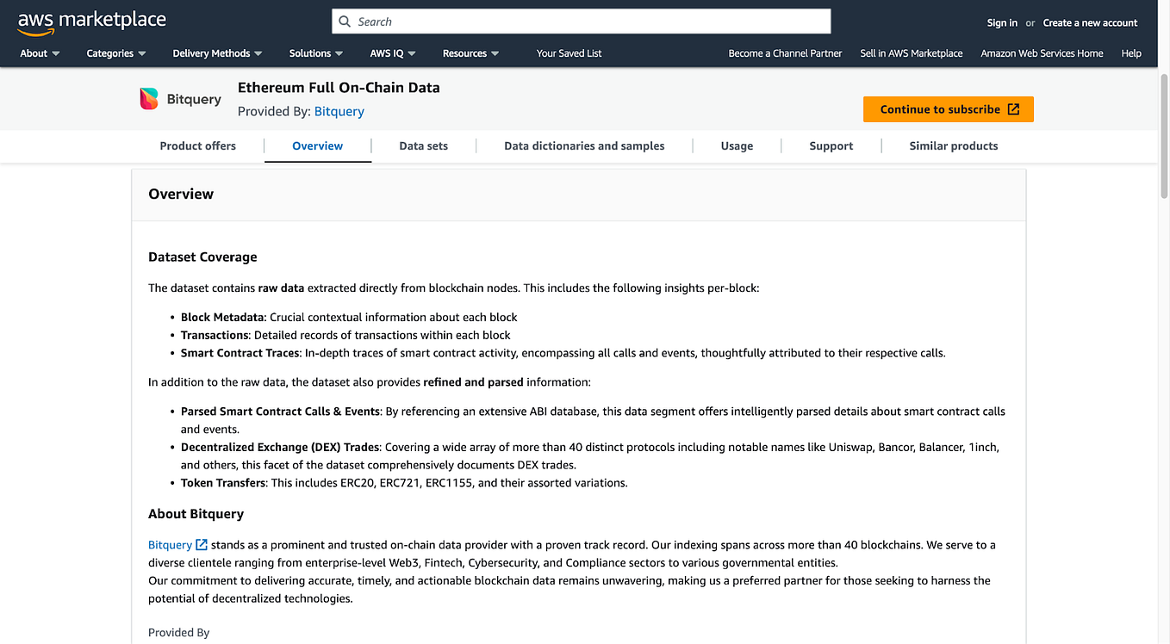This screenshot has height=644, width=1170.
Task: Switch to the Support tab
Action: pyautogui.click(x=831, y=146)
